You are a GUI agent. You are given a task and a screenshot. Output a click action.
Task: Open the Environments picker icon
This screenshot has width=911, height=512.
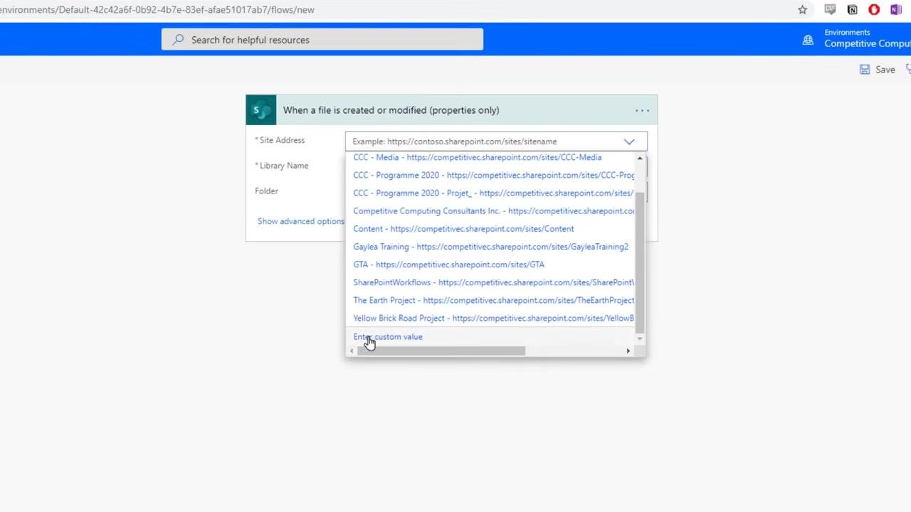click(808, 40)
